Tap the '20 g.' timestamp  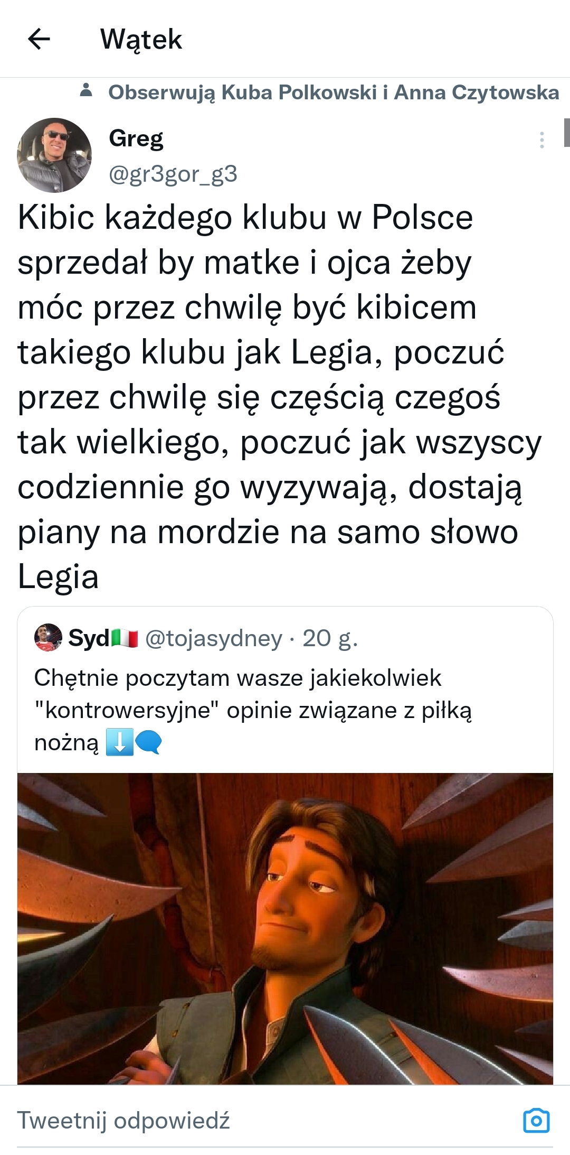[330, 638]
